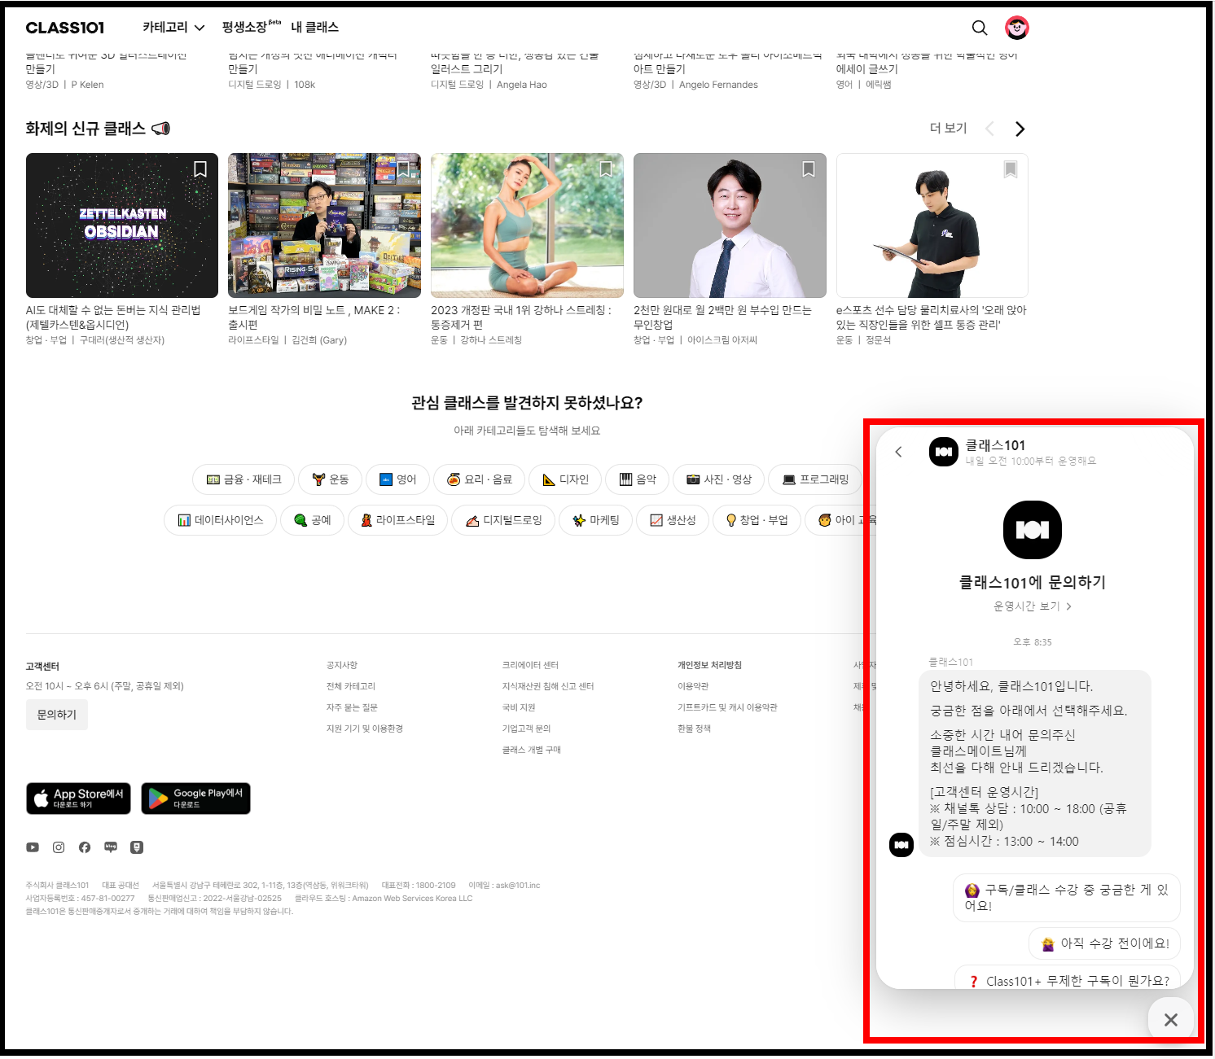Select the 마케팅 category chip
This screenshot has height=1059, width=1215.
(595, 520)
